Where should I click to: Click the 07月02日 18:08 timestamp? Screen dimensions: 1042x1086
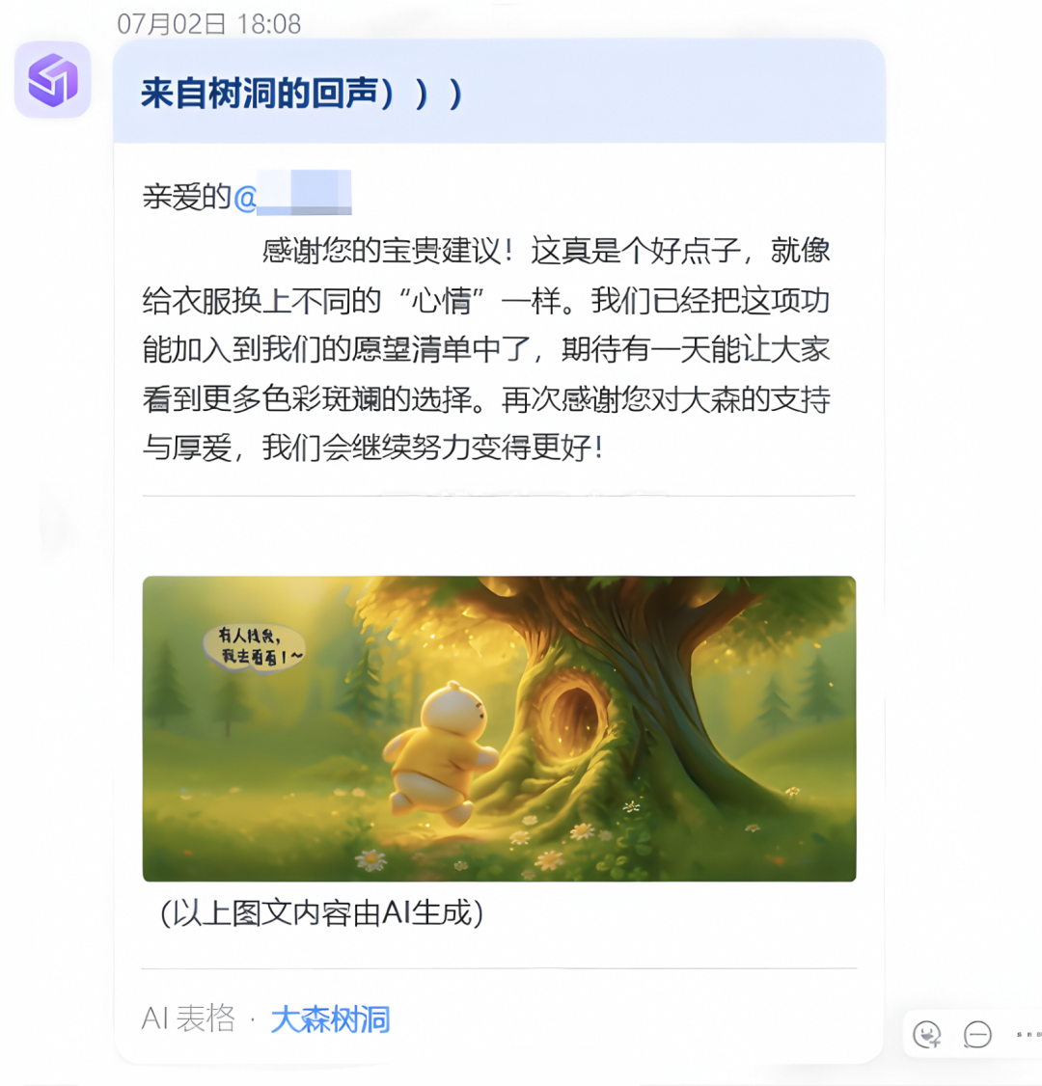tap(209, 24)
